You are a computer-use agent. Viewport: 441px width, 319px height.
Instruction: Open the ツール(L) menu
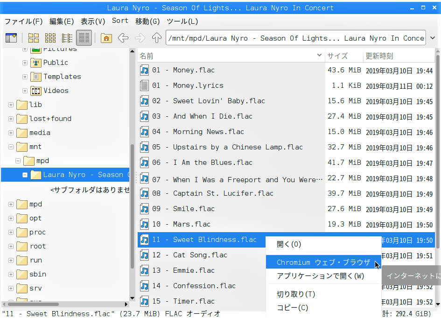182,21
